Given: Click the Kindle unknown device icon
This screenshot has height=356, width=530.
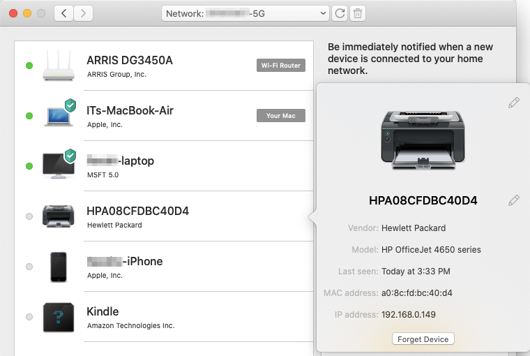Looking at the screenshot, I should tap(59, 317).
